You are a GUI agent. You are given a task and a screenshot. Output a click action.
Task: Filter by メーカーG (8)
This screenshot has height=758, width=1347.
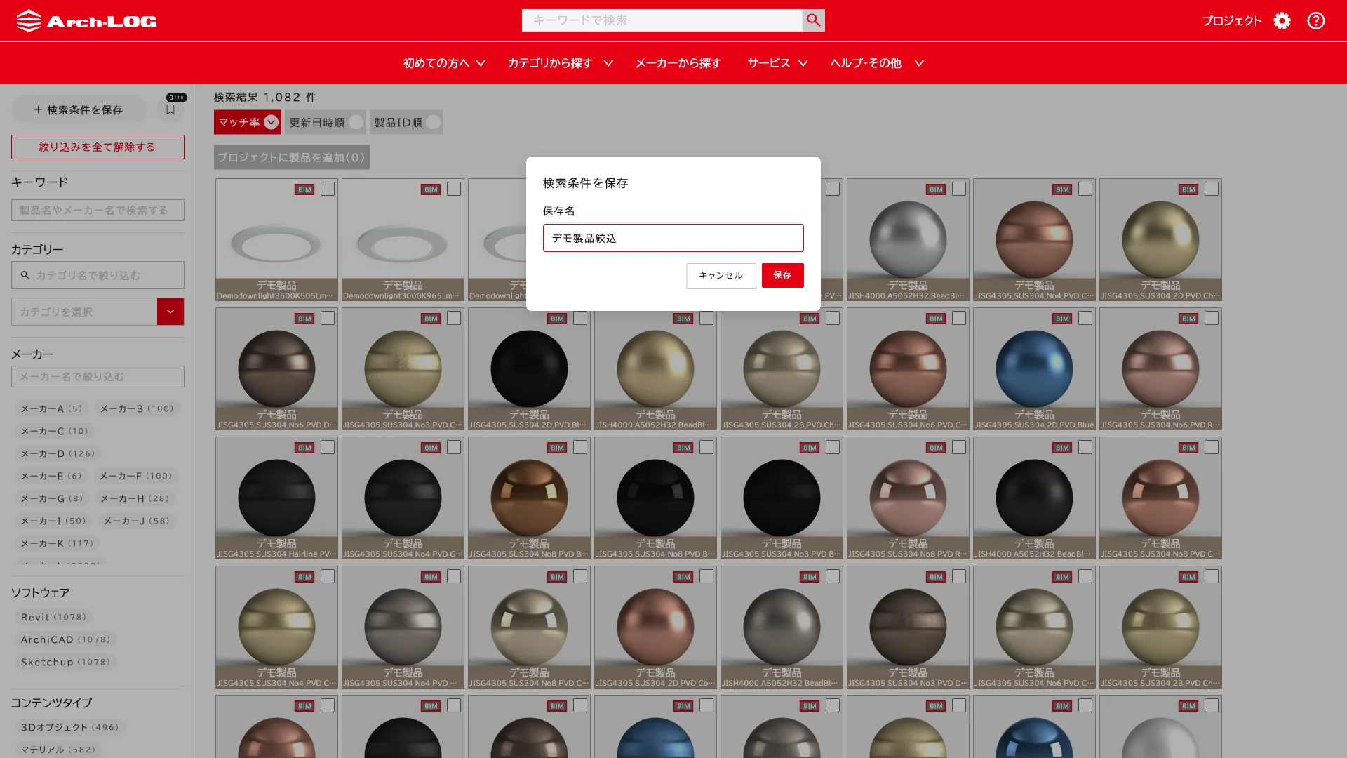click(x=52, y=498)
